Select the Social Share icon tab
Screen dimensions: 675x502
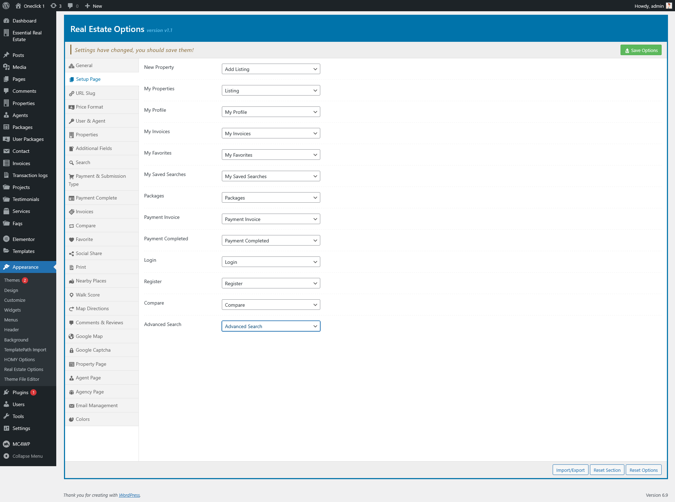pyautogui.click(x=102, y=253)
